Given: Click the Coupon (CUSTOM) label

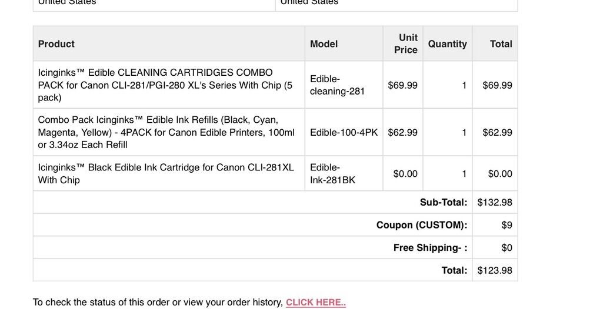Looking at the screenshot, I should click(422, 225).
